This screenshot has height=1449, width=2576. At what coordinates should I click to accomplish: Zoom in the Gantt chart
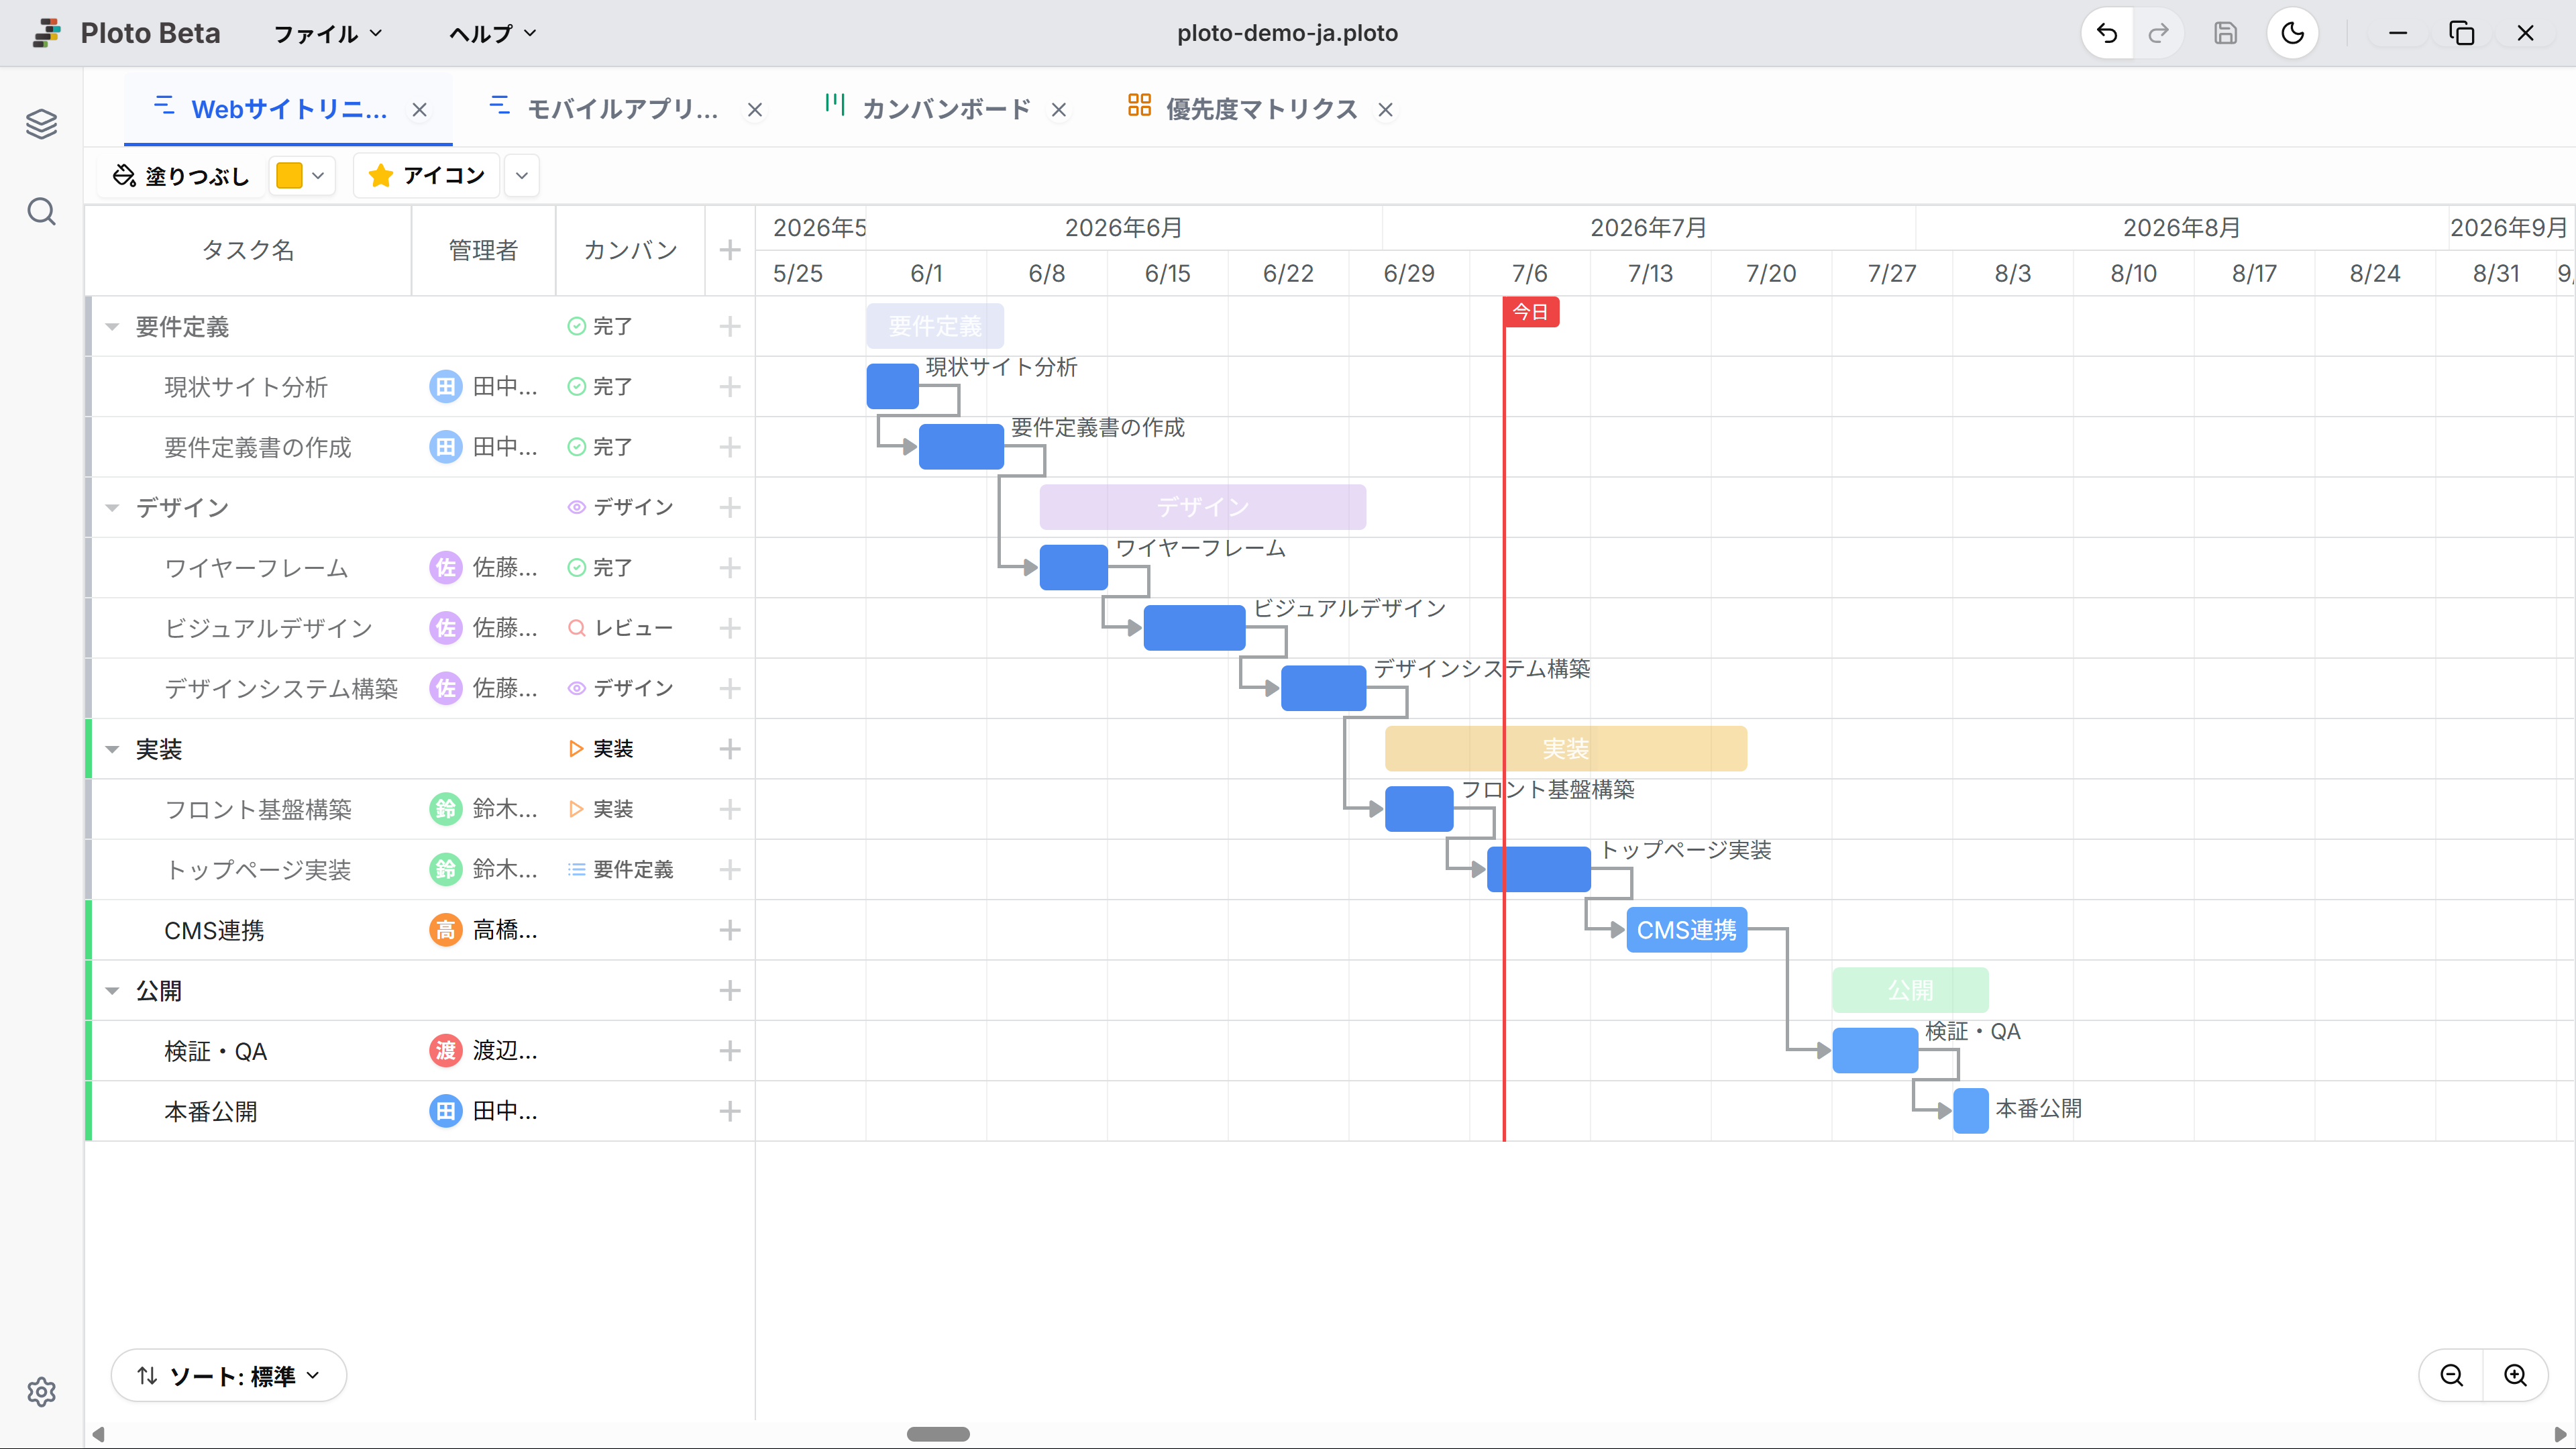[x=2516, y=1375]
